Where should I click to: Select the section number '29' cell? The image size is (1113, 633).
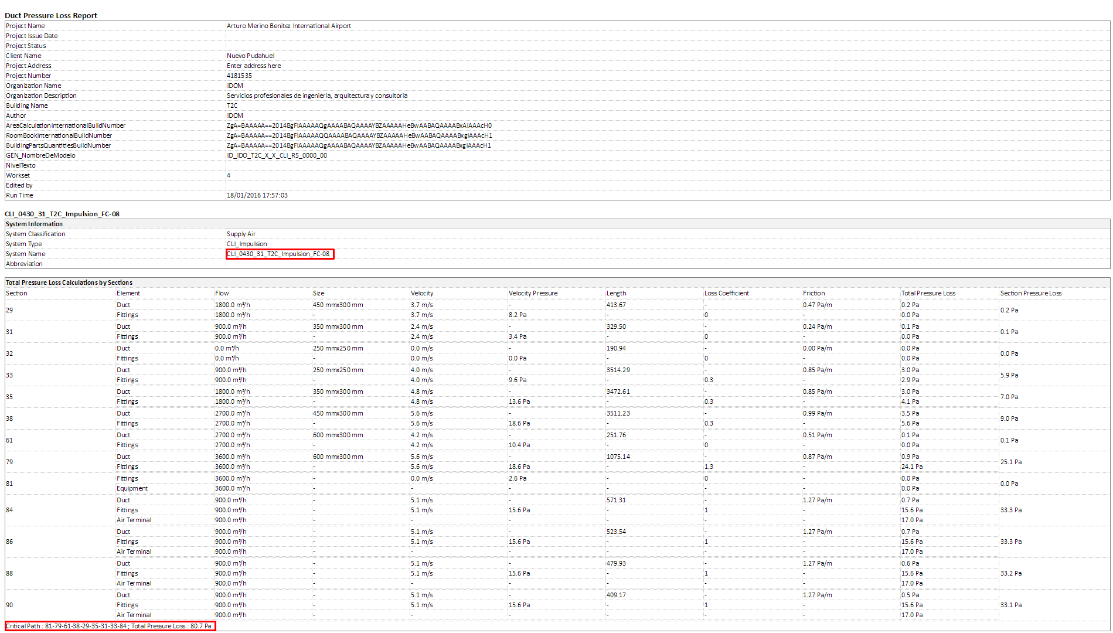(9, 310)
